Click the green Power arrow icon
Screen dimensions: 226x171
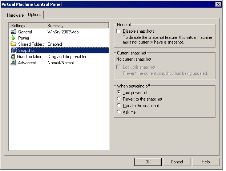point(13,38)
